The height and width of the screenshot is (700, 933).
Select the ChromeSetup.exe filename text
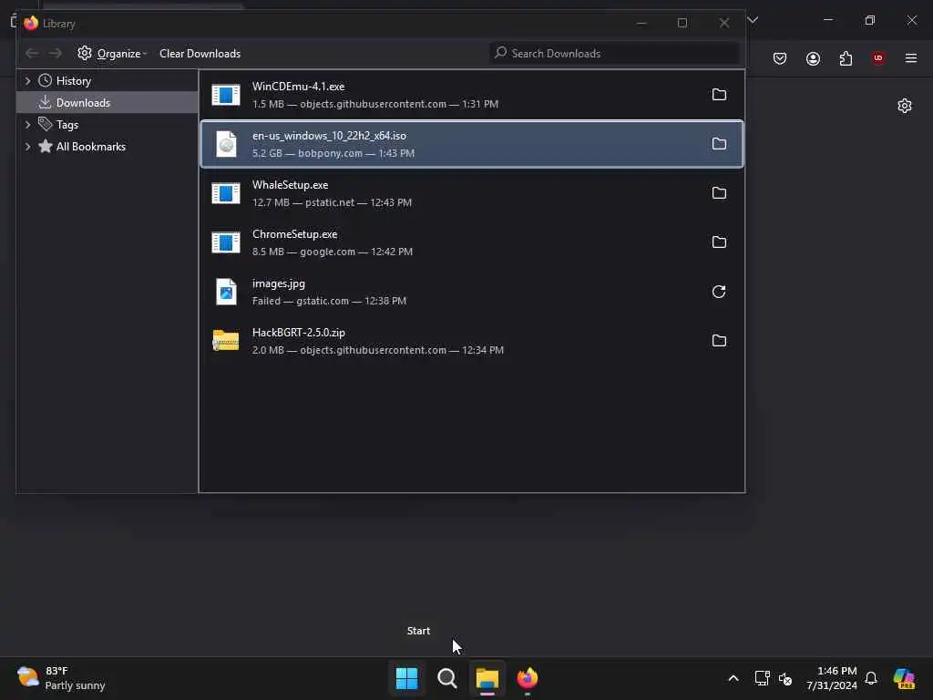(x=294, y=234)
